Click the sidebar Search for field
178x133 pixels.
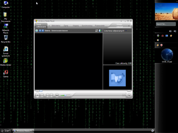[x=166, y=24]
